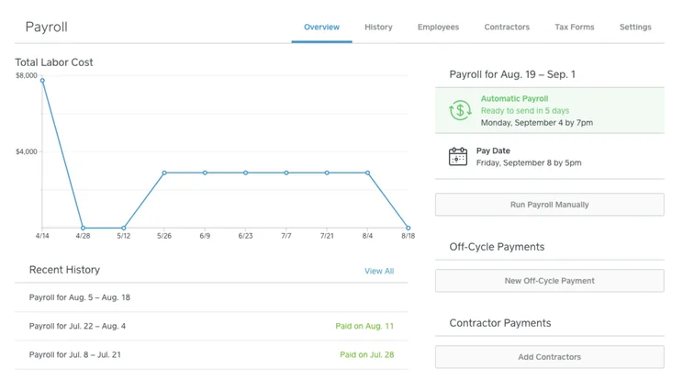Click 'Friday, September 8 by 5pm' text

pos(529,162)
